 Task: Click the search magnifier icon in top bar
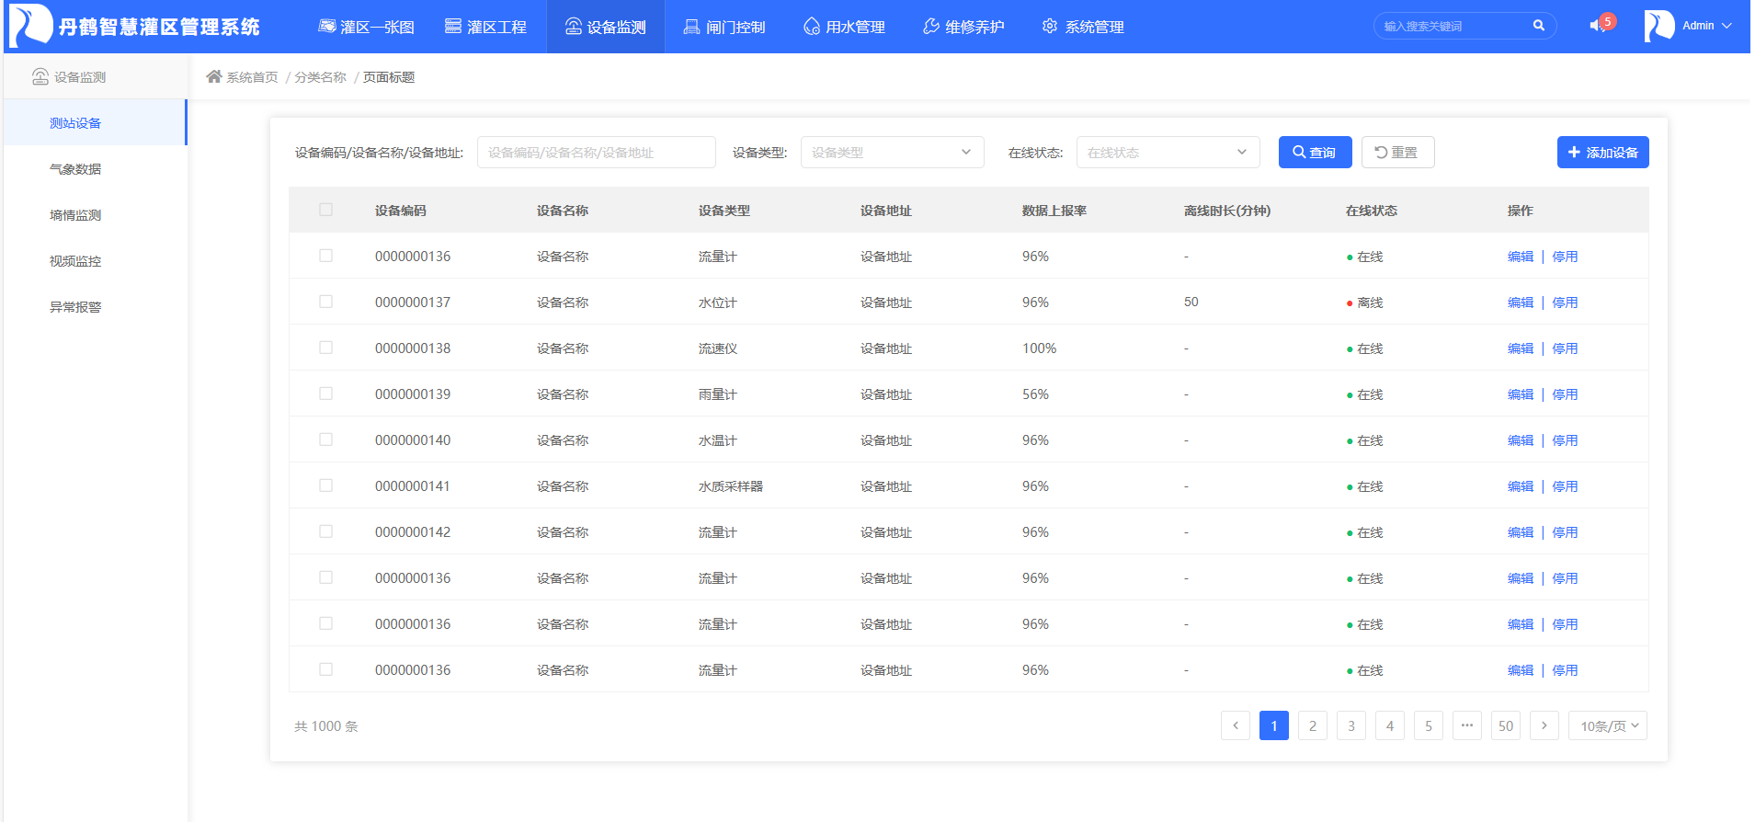coord(1538,26)
